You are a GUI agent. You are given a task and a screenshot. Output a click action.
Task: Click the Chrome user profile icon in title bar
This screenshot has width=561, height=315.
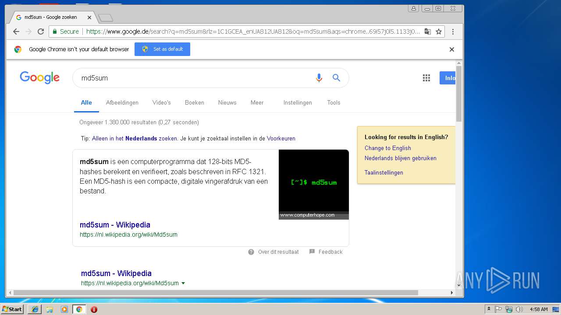(x=413, y=8)
